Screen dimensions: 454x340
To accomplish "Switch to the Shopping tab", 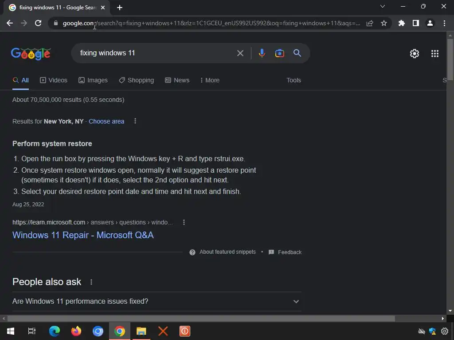I will (x=137, y=80).
